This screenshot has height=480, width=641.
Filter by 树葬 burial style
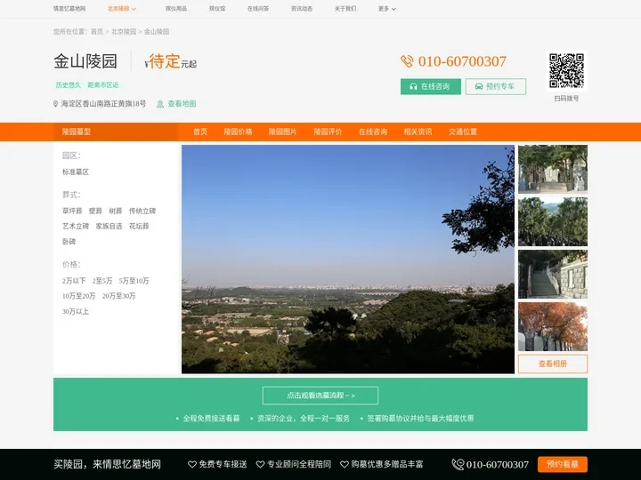click(x=115, y=211)
